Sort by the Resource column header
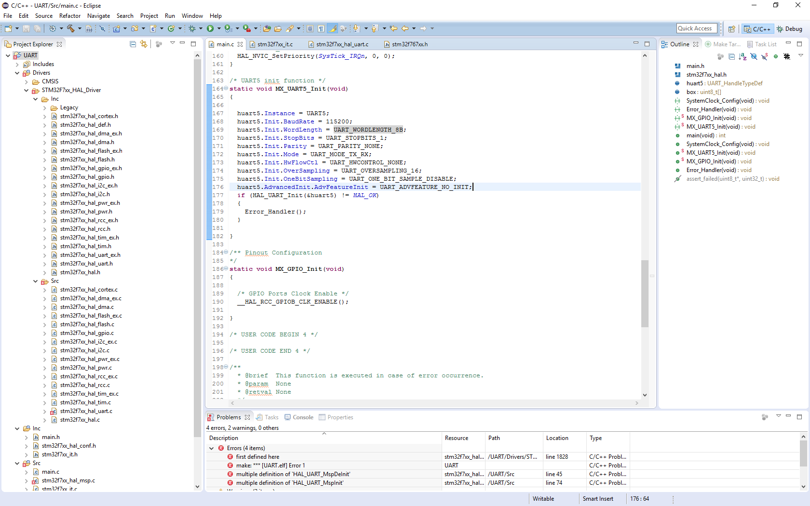This screenshot has width=810, height=506. coord(463,438)
